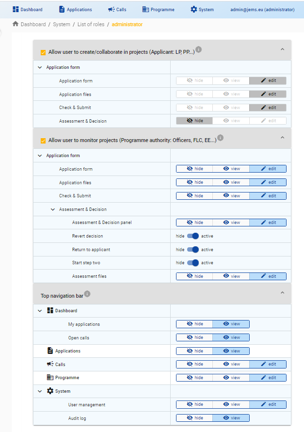
Task: Click info icon beside create/collaborate heading
Action: [198, 49]
